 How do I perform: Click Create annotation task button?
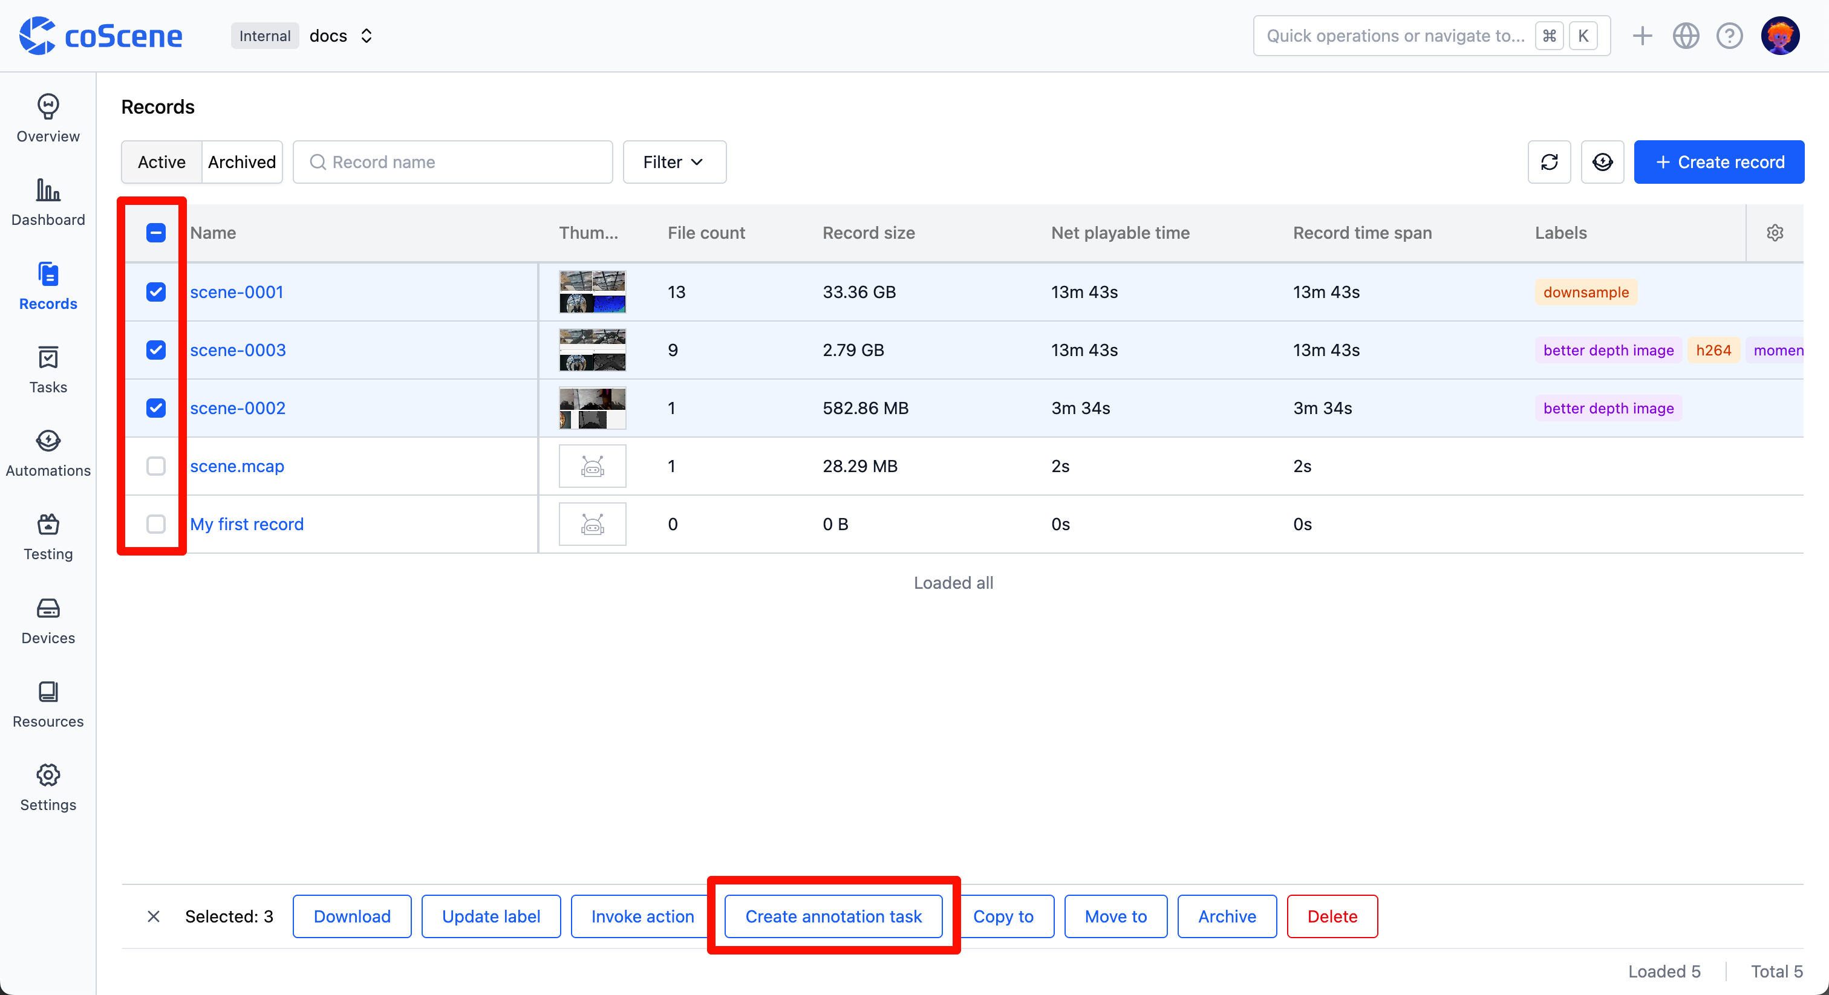tap(833, 916)
